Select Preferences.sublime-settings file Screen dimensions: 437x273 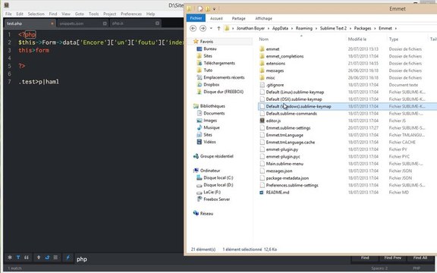point(292,185)
